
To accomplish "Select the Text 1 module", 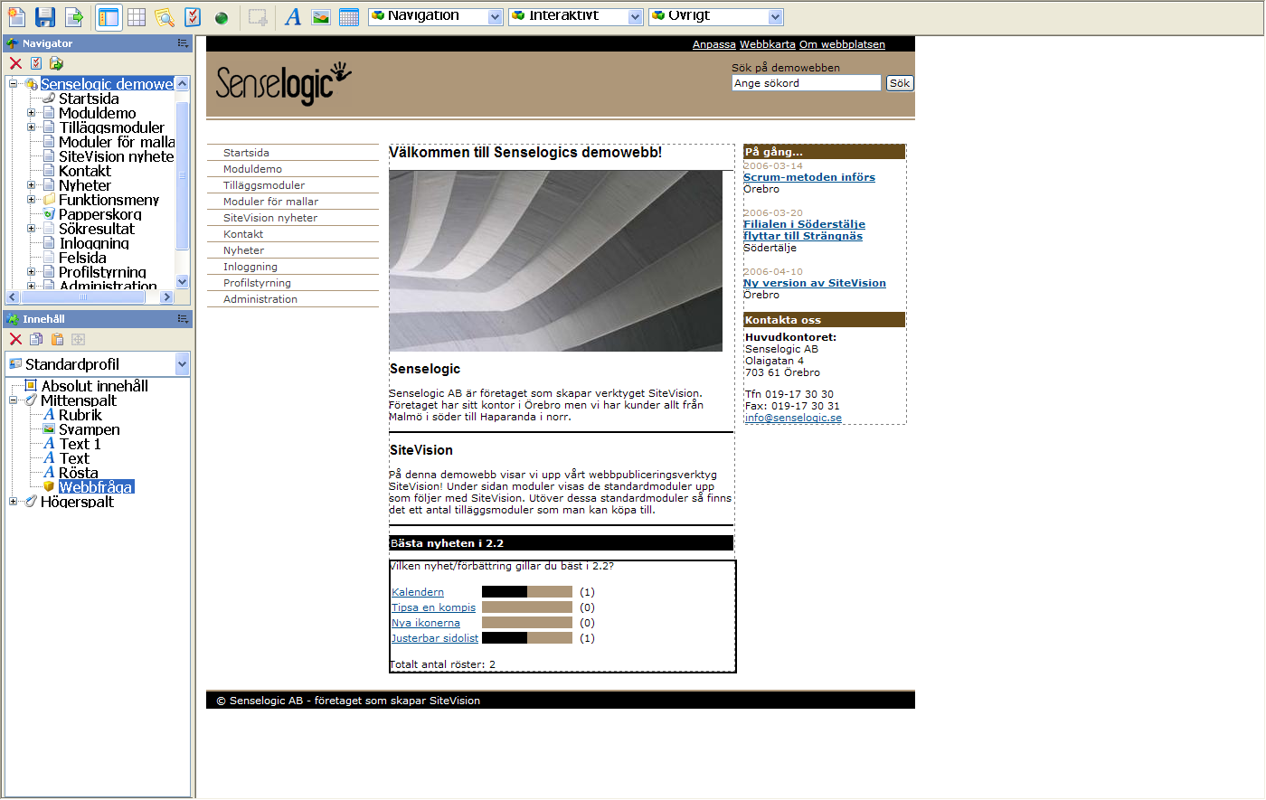I will 80,444.
